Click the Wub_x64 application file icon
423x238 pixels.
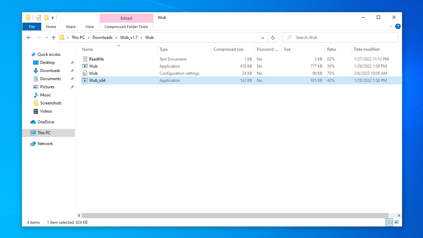point(85,80)
